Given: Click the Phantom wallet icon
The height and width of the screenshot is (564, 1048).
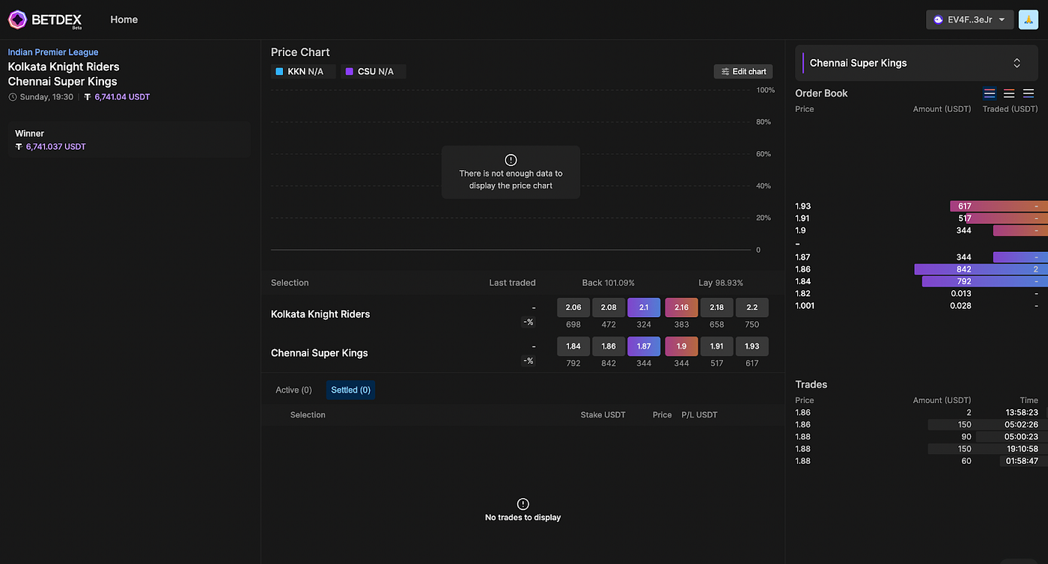Looking at the screenshot, I should click(937, 19).
